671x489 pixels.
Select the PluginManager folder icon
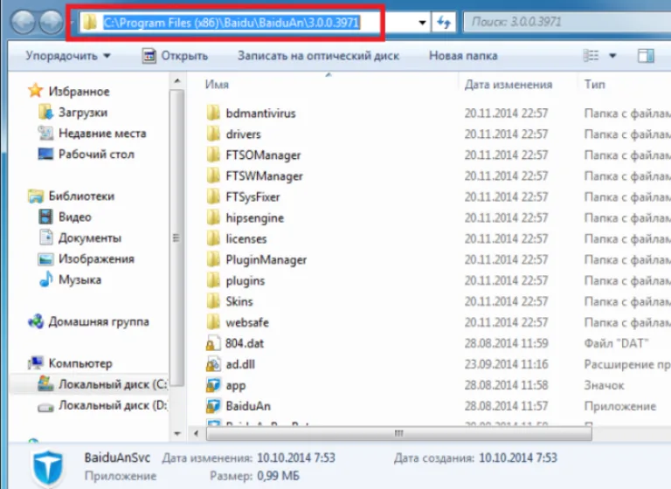(x=213, y=259)
